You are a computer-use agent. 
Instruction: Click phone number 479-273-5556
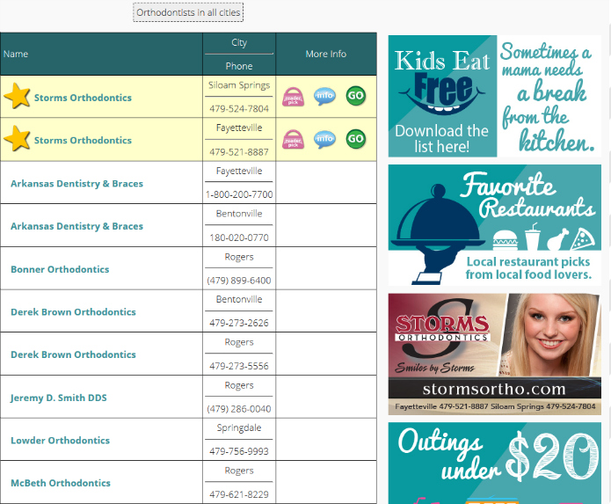click(x=239, y=366)
